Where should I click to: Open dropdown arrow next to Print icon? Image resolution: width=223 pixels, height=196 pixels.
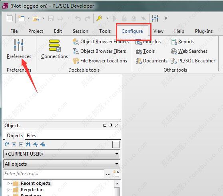point(68,18)
